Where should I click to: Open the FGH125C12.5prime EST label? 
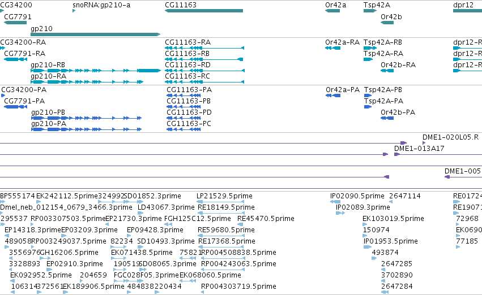tap(197, 219)
